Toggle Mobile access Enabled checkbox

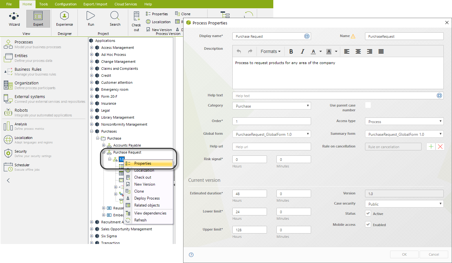(368, 224)
